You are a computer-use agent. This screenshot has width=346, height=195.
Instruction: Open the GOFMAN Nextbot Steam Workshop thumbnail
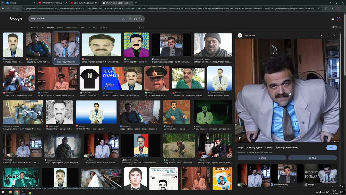pyautogui.click(x=141, y=145)
